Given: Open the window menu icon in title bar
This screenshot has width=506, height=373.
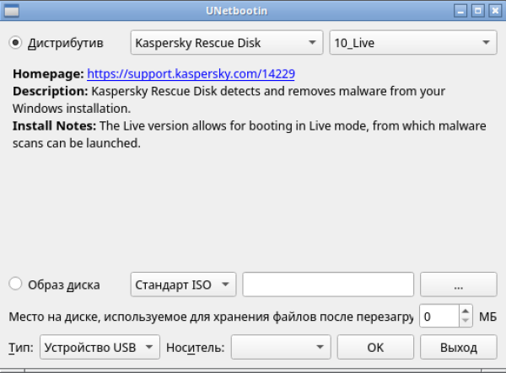Looking at the screenshot, I should [8, 11].
